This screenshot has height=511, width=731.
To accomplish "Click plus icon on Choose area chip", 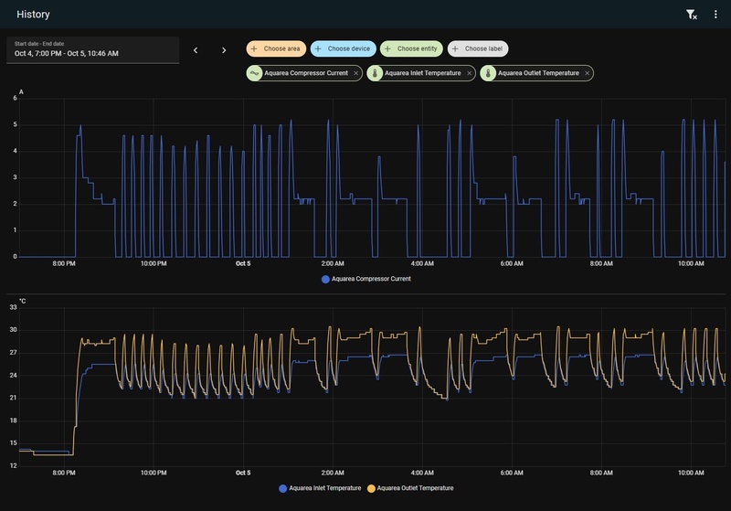I will pyautogui.click(x=254, y=48).
